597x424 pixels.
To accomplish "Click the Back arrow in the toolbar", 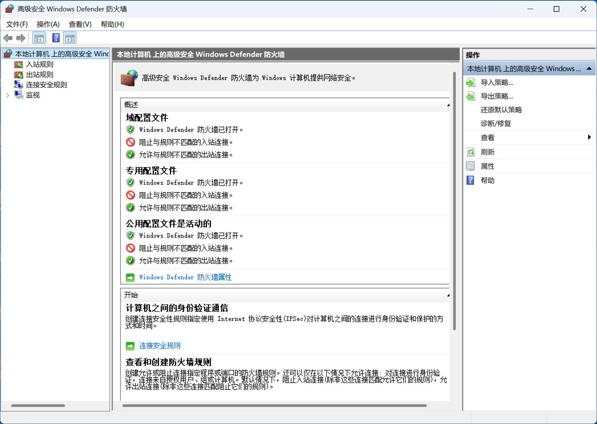I will (x=8, y=38).
